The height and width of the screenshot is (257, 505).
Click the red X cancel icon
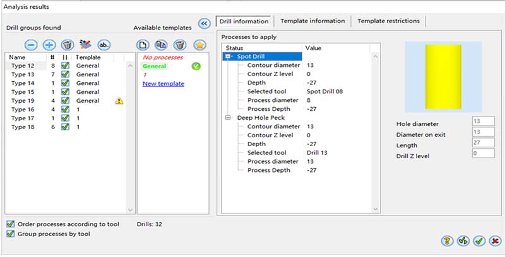[x=495, y=241]
